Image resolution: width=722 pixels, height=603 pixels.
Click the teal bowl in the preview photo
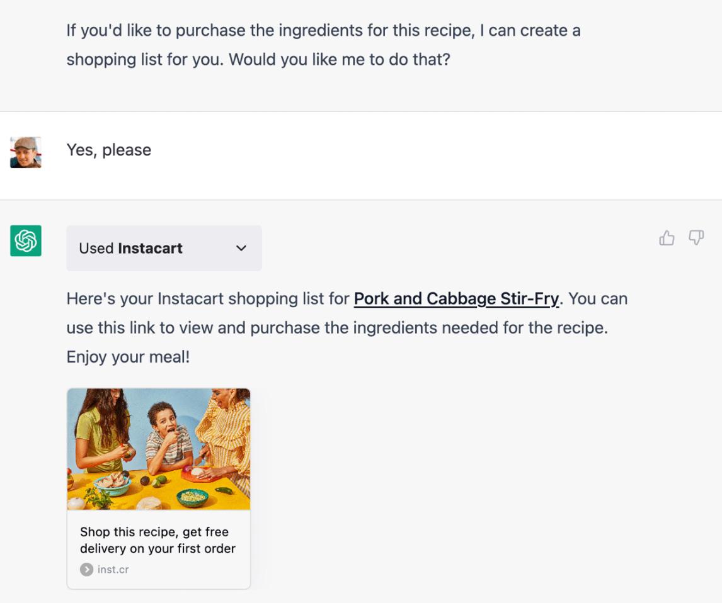point(192,497)
